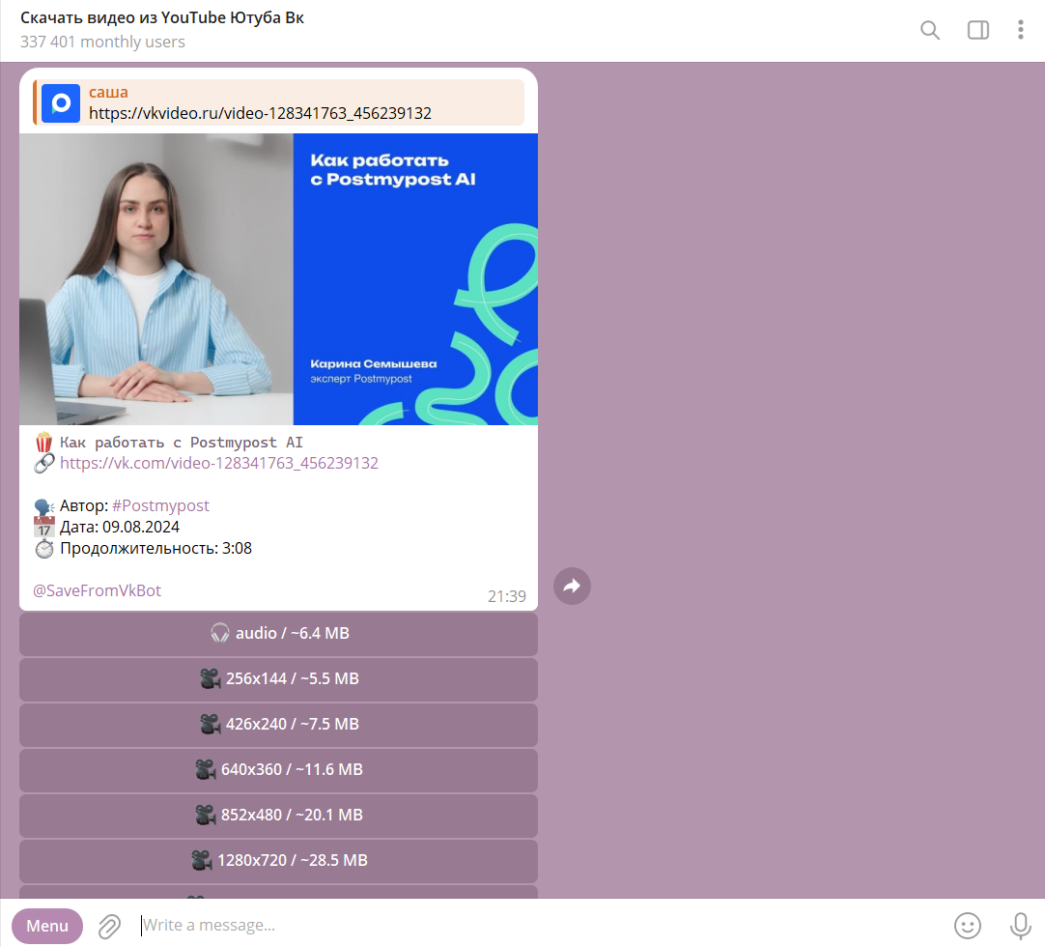
Task: Choose 426x240 / ~7.5 MB video
Action: coord(278,724)
